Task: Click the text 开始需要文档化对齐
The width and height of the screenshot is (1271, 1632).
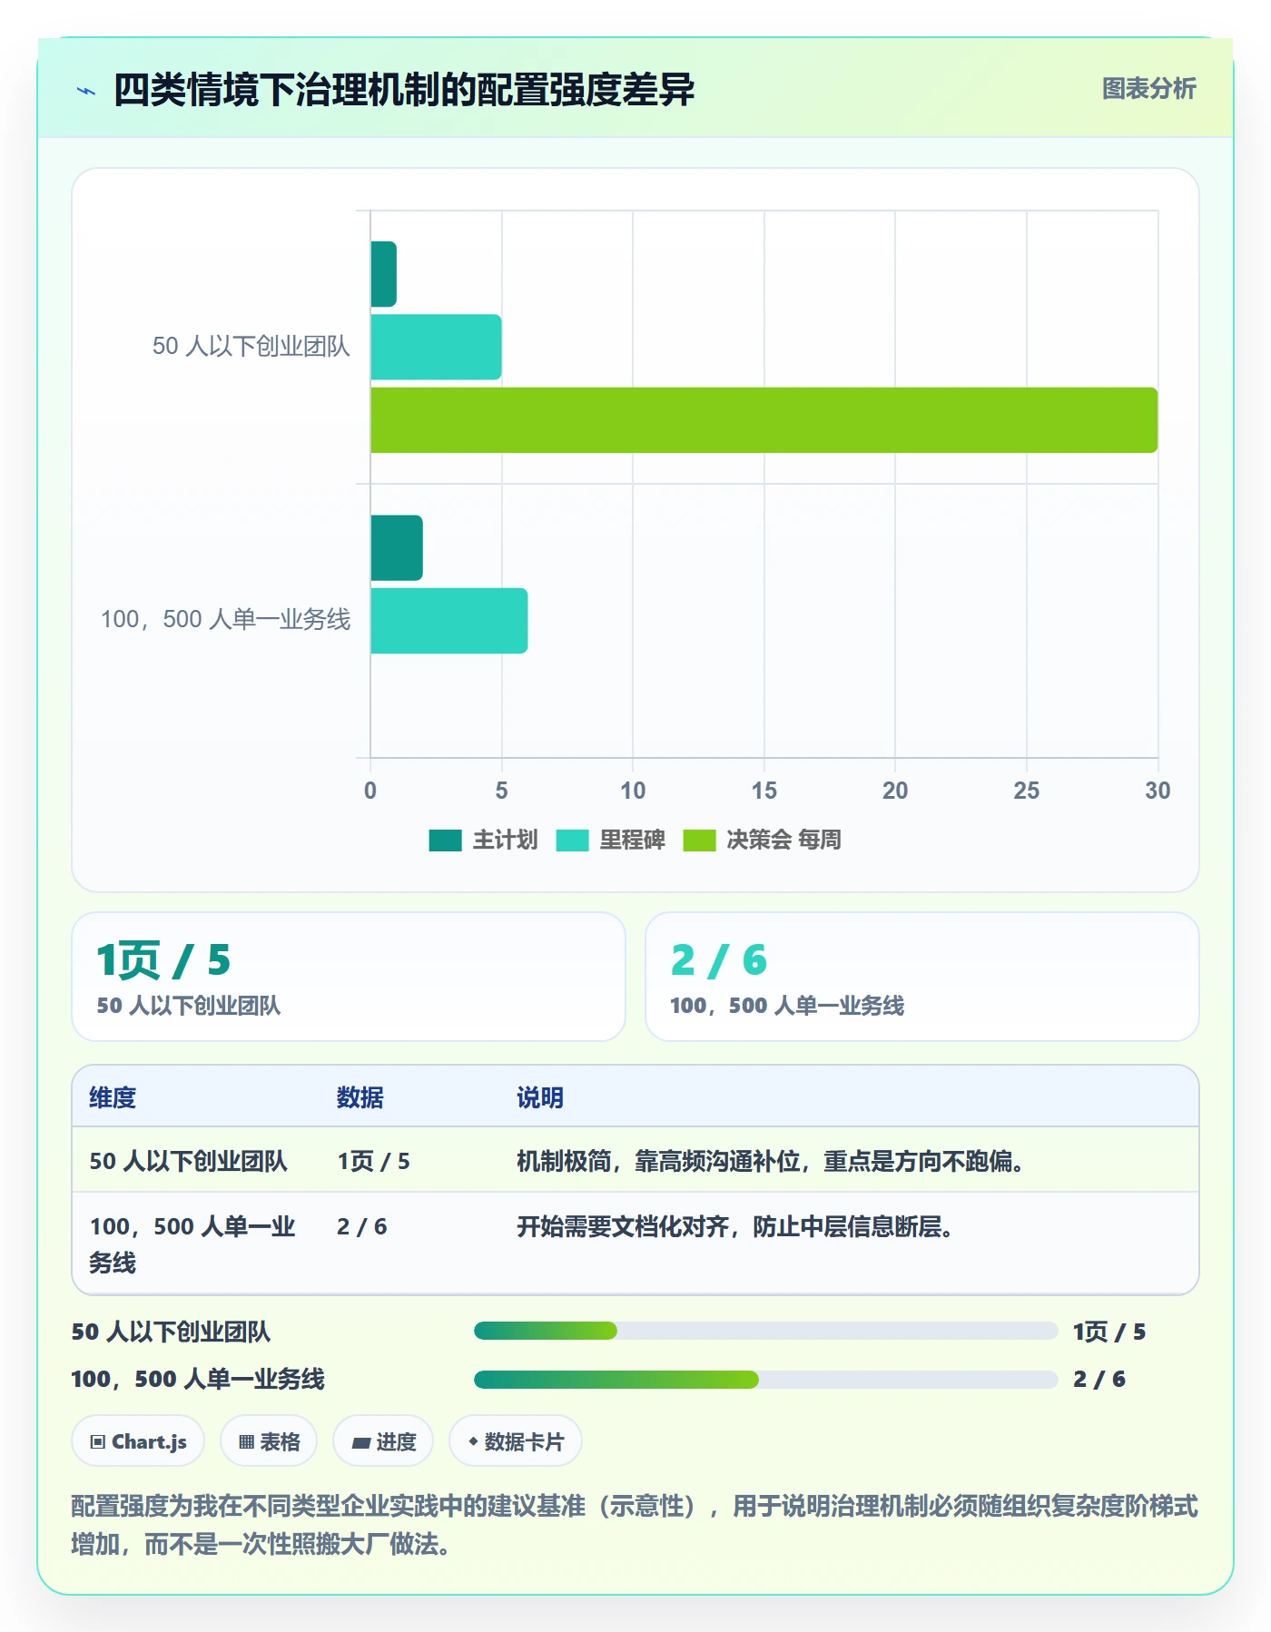Action: (623, 1226)
